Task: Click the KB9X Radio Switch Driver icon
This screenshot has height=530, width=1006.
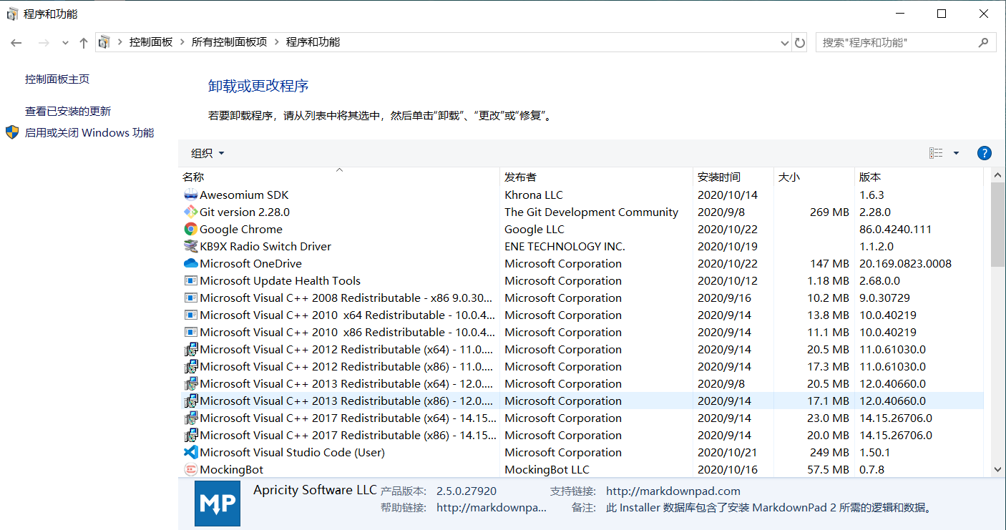Action: click(190, 246)
